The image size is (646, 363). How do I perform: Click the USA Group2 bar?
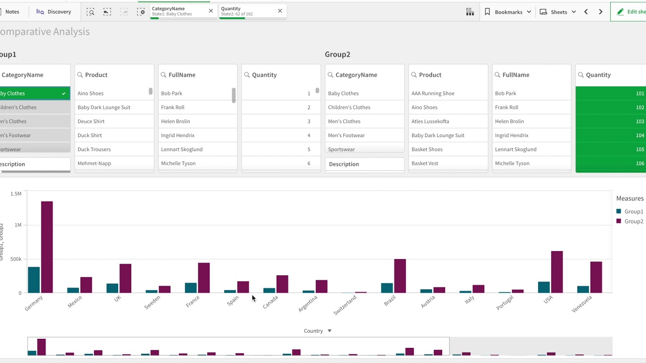[x=557, y=272]
